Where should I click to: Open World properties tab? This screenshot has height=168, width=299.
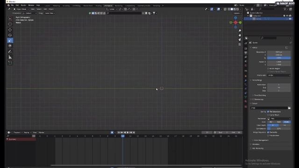[246, 65]
